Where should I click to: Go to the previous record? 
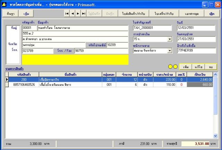click(72, 14)
